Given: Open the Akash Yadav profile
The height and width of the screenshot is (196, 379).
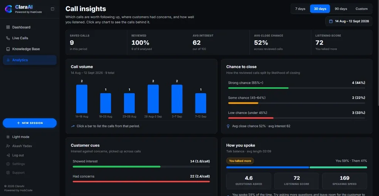Looking at the screenshot, I should click(x=30, y=146).
